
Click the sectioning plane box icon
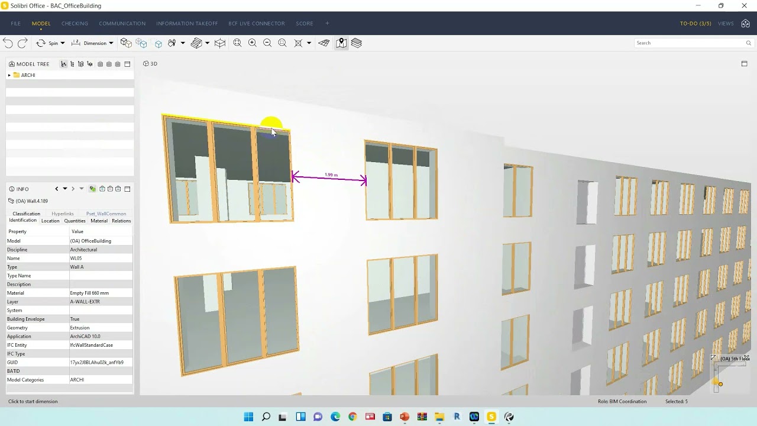point(220,43)
